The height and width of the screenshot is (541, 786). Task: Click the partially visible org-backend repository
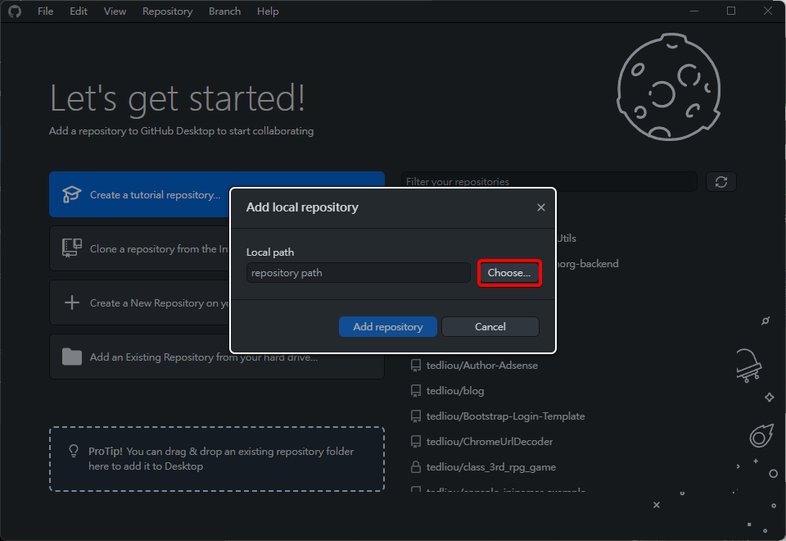(588, 264)
